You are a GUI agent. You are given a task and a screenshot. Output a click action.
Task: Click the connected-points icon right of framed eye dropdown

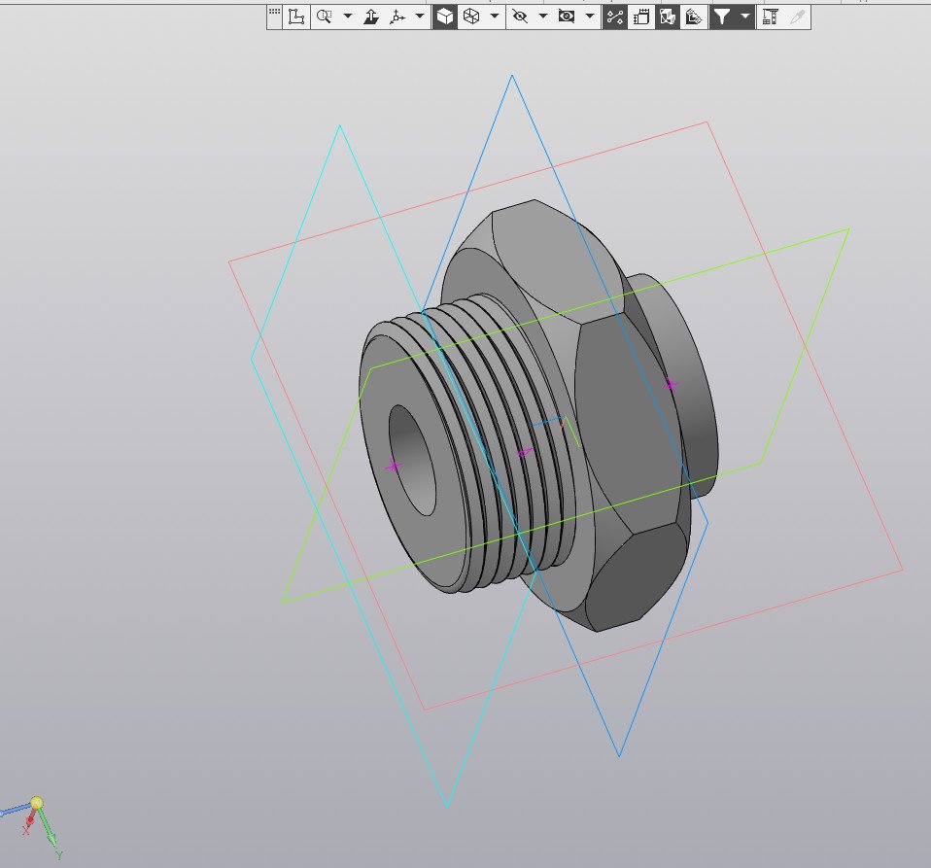(x=615, y=17)
